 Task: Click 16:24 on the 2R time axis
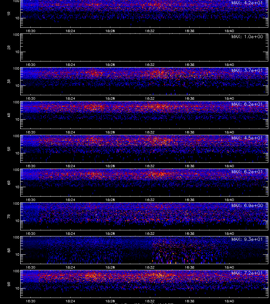click(x=70, y=65)
